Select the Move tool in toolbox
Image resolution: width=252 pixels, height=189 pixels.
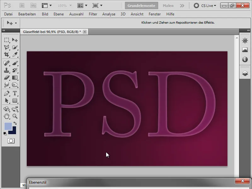tap(15, 40)
